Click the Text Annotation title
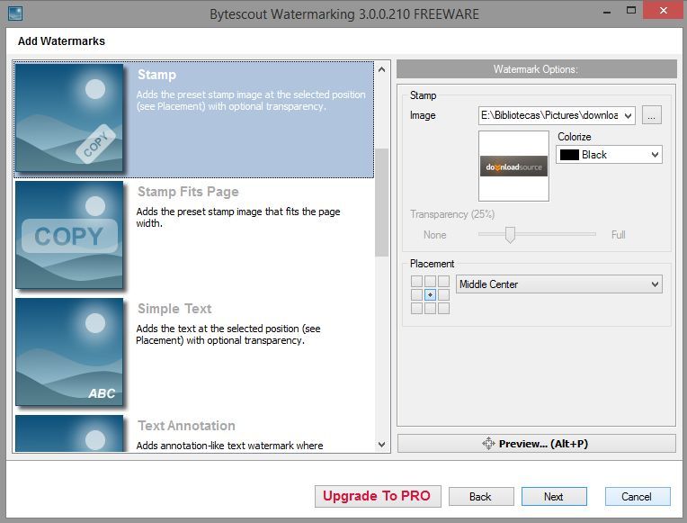The image size is (687, 523). click(x=186, y=426)
